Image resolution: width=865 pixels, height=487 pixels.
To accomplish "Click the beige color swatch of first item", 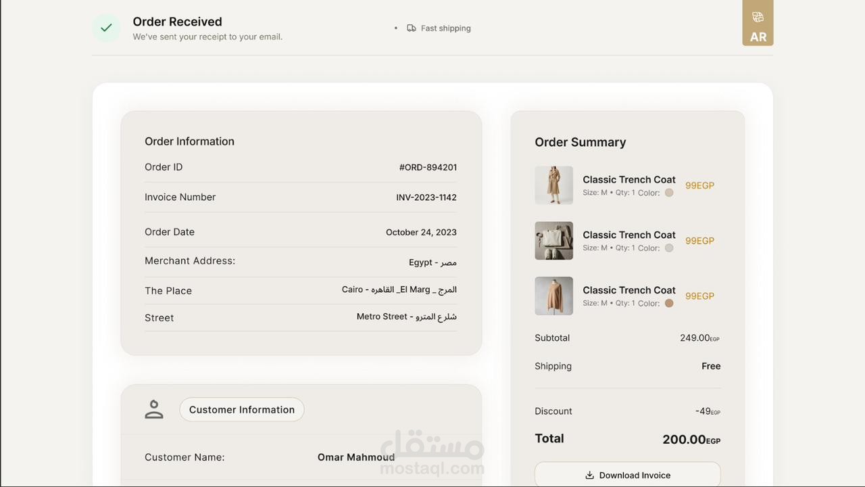I will 669,193.
